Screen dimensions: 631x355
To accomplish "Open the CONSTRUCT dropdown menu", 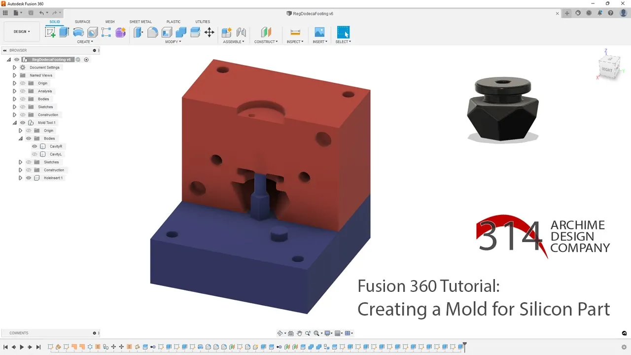I will 266,42.
